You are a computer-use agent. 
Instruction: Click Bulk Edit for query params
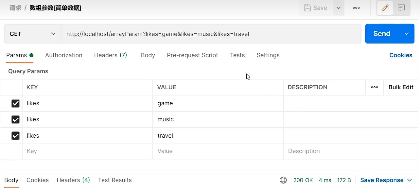tap(401, 87)
